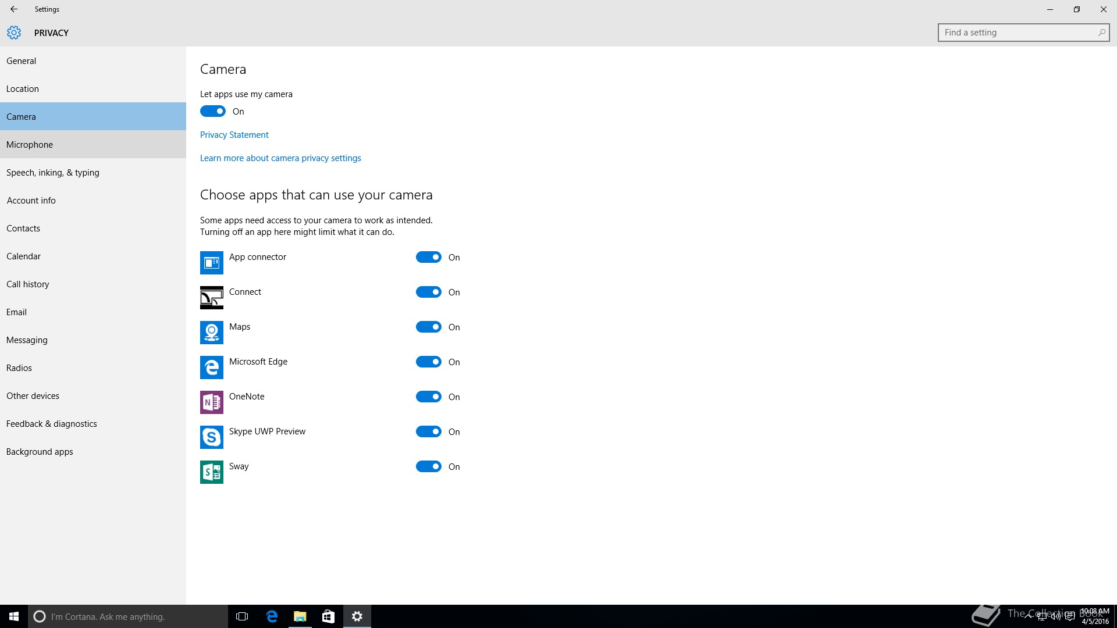Open the Messaging privacy section
The image size is (1117, 628).
[x=93, y=340]
